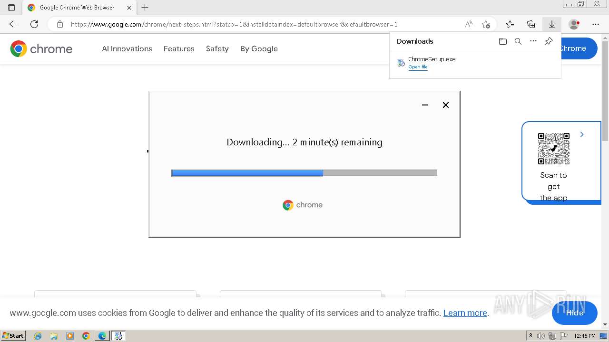Collapse the Scan to get app card
This screenshot has width=609, height=342.
tap(582, 134)
